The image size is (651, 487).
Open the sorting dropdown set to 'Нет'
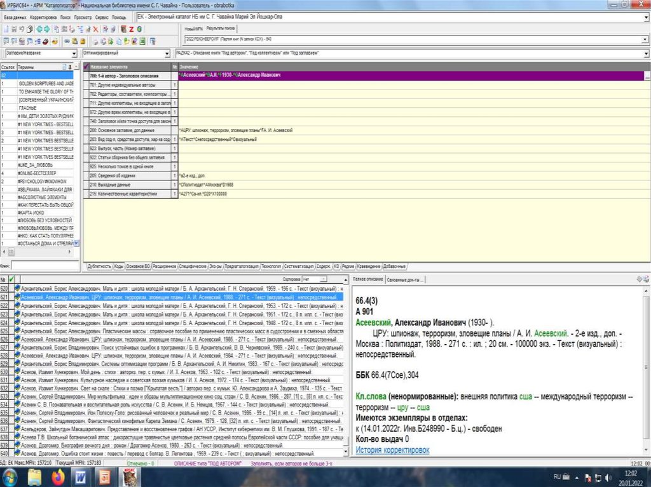pos(324,279)
